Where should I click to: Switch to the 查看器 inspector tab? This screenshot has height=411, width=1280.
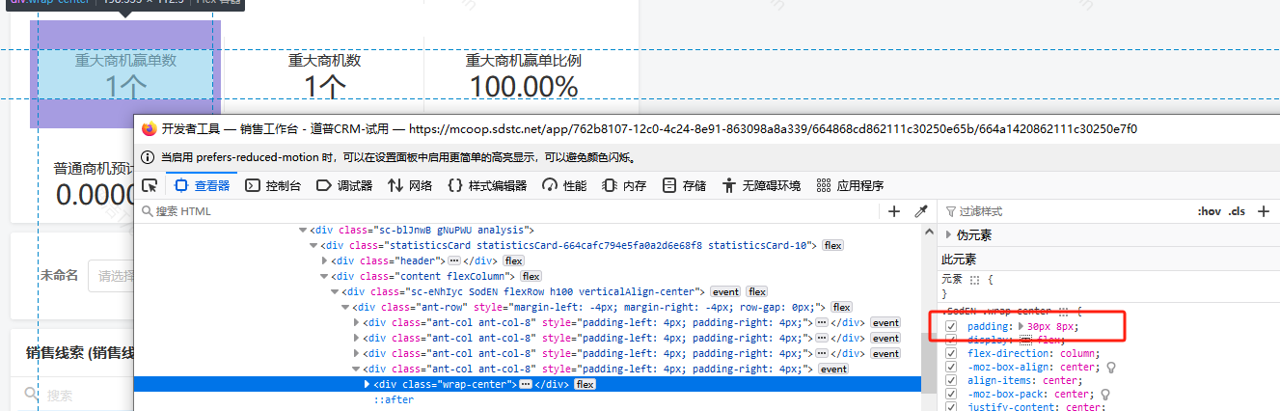click(203, 185)
